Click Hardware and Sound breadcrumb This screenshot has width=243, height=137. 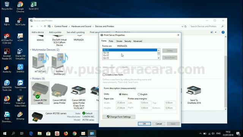click(81, 26)
